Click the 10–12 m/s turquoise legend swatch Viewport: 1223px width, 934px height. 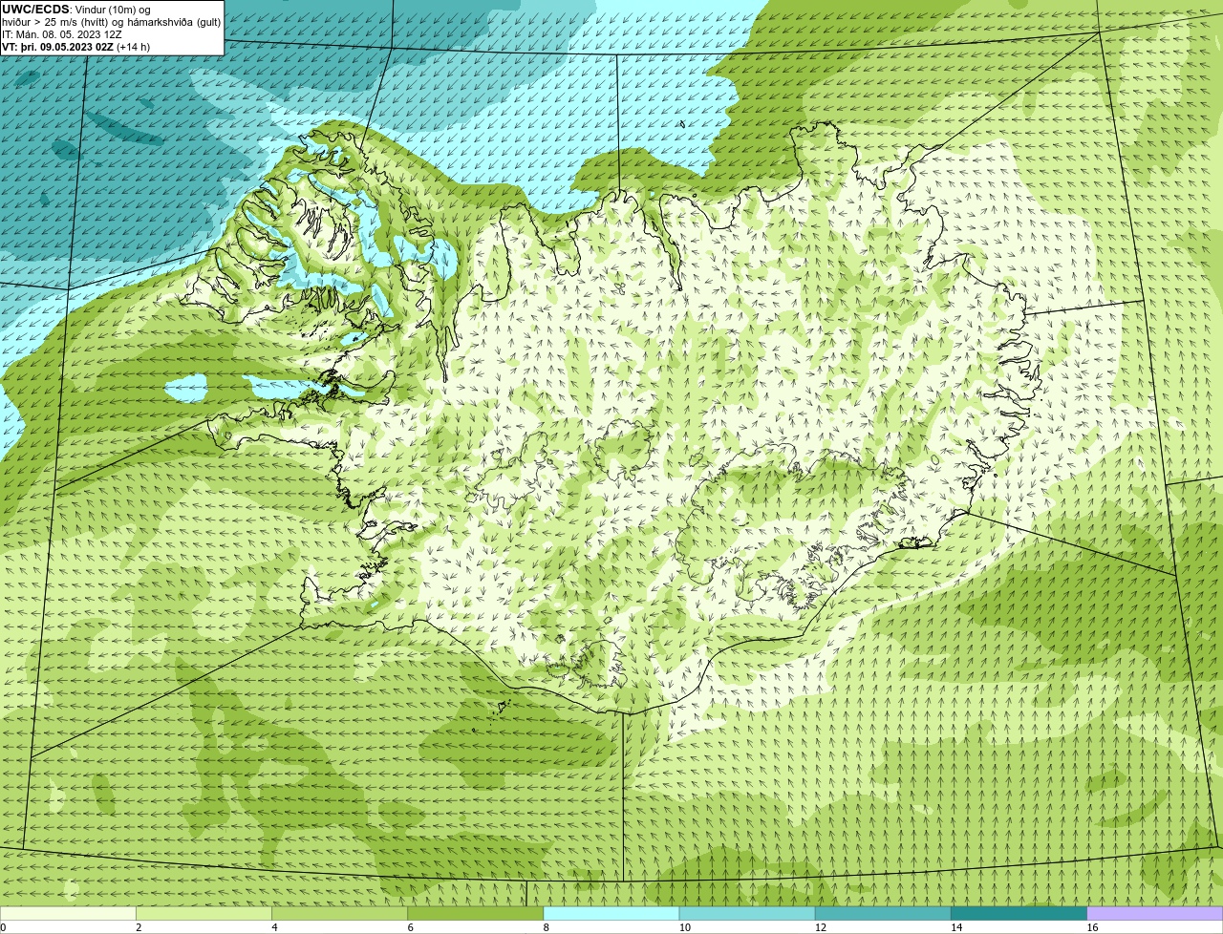coord(747,913)
